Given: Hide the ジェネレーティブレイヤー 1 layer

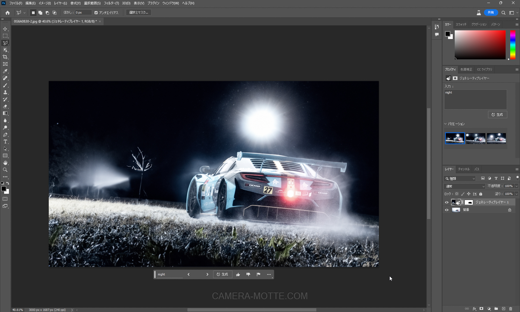Looking at the screenshot, I should point(447,202).
